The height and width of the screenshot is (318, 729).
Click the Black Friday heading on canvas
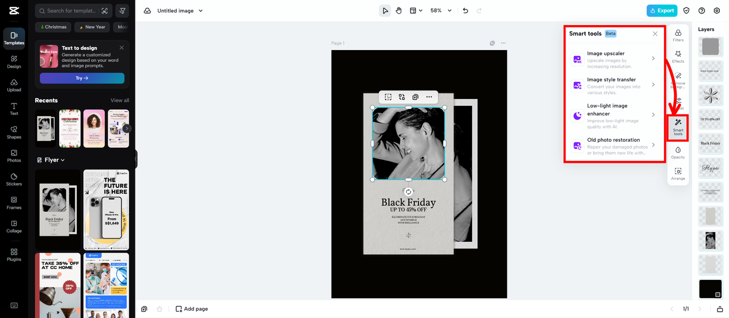point(408,202)
